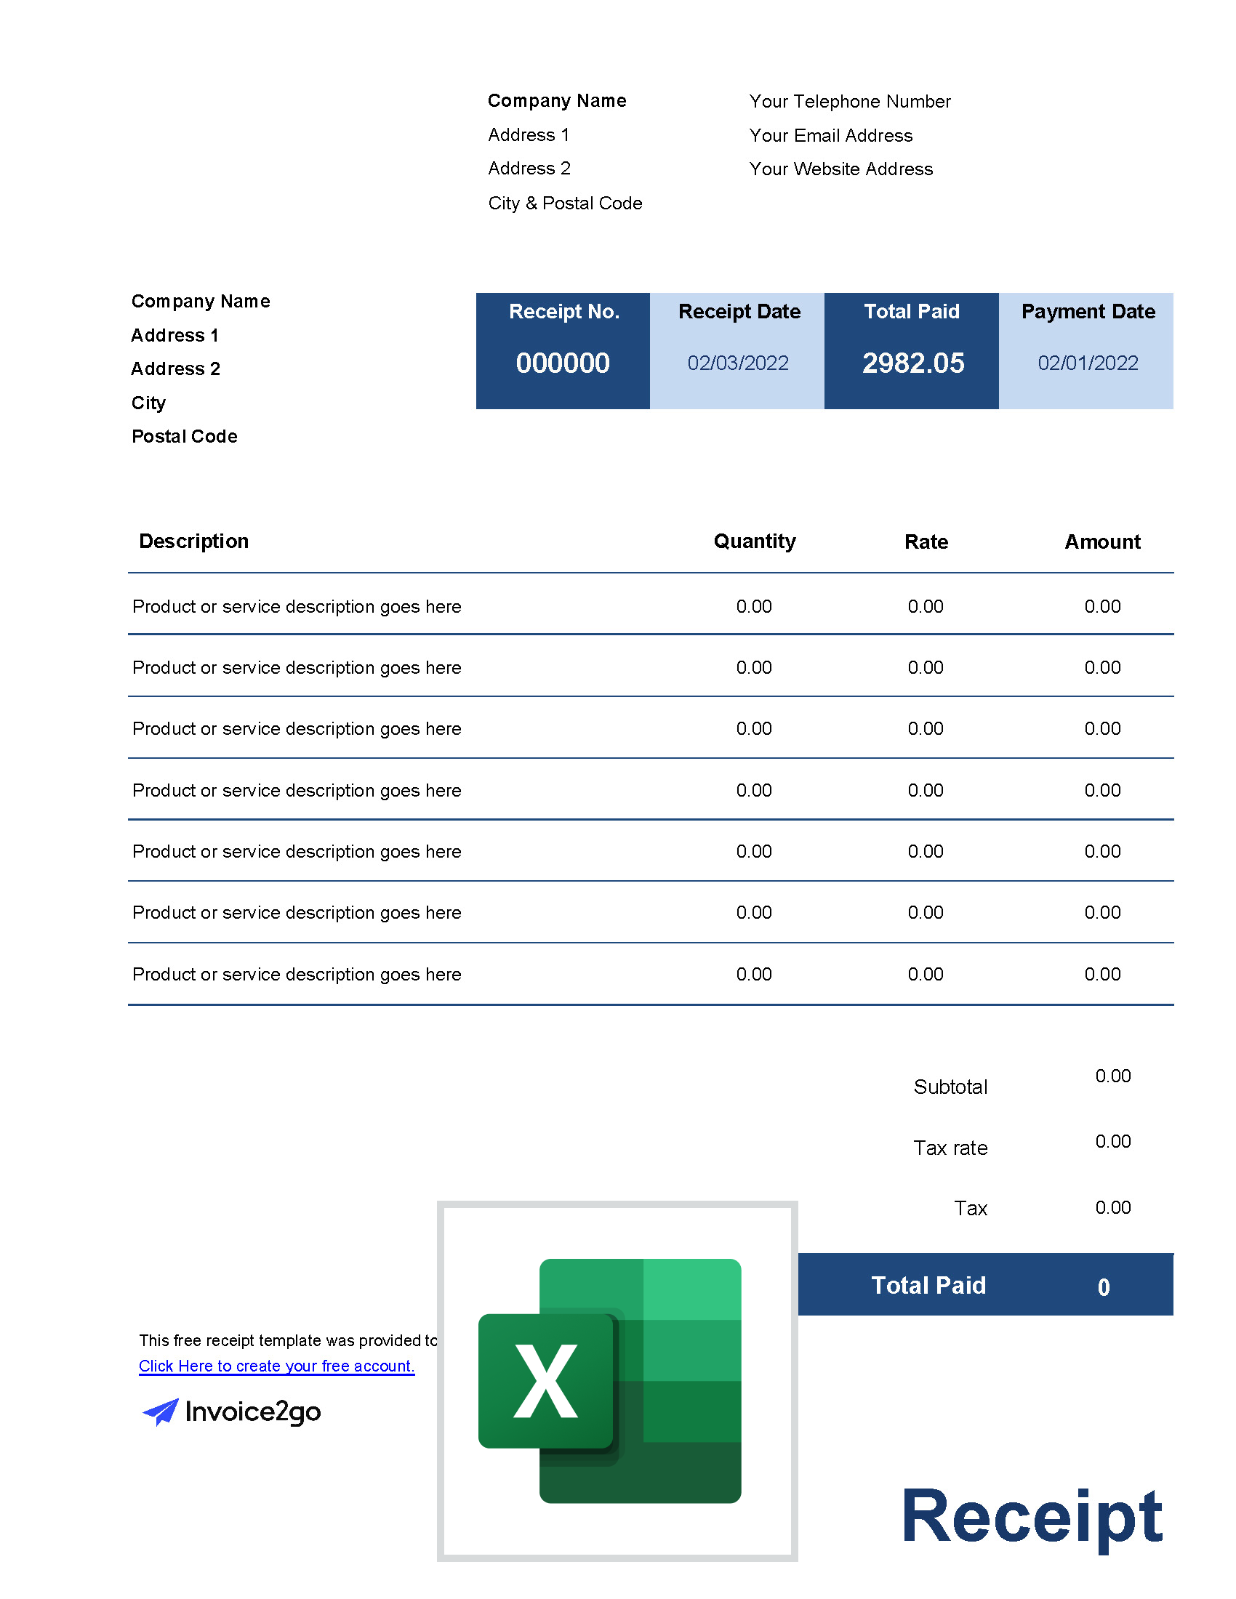This screenshot has height=1599, width=1236.
Task: Click the green Excel logo icon
Action: (610, 1380)
